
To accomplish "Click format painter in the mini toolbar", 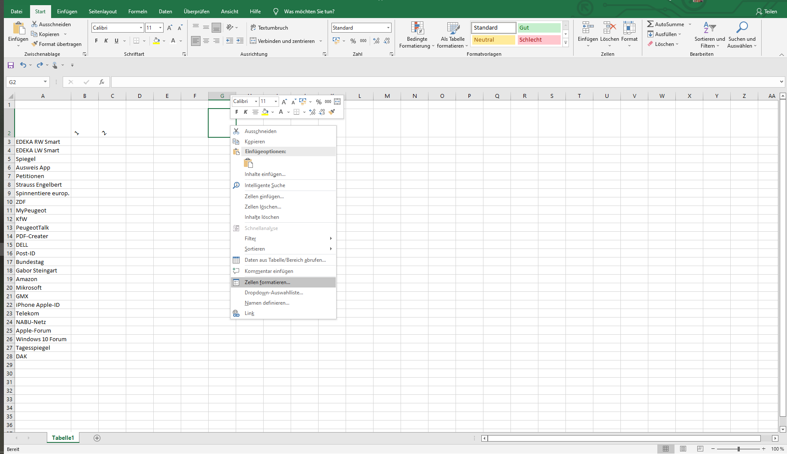I will (332, 112).
